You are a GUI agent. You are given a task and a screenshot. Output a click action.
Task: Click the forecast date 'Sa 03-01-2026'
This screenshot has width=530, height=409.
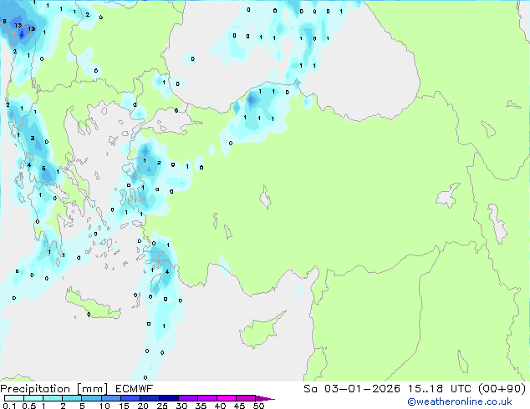pos(352,389)
